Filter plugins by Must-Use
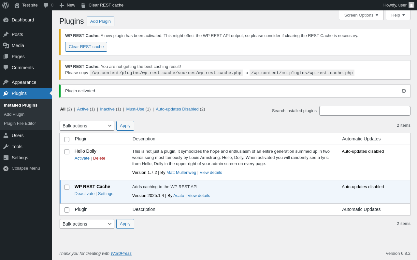The width and height of the screenshot is (417, 260). coord(135,109)
